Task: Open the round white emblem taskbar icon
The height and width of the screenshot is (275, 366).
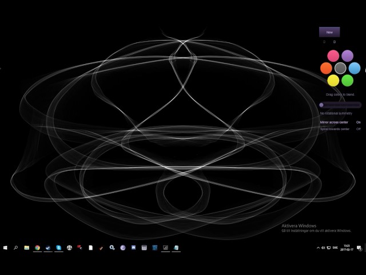Action: pyautogui.click(x=69, y=247)
